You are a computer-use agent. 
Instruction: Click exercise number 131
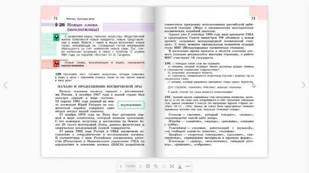tap(168, 97)
